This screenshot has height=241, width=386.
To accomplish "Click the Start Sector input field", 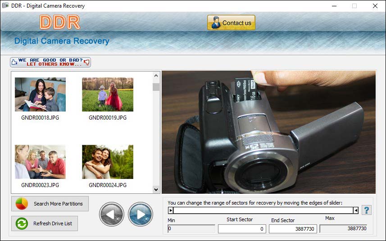I will [242, 229].
